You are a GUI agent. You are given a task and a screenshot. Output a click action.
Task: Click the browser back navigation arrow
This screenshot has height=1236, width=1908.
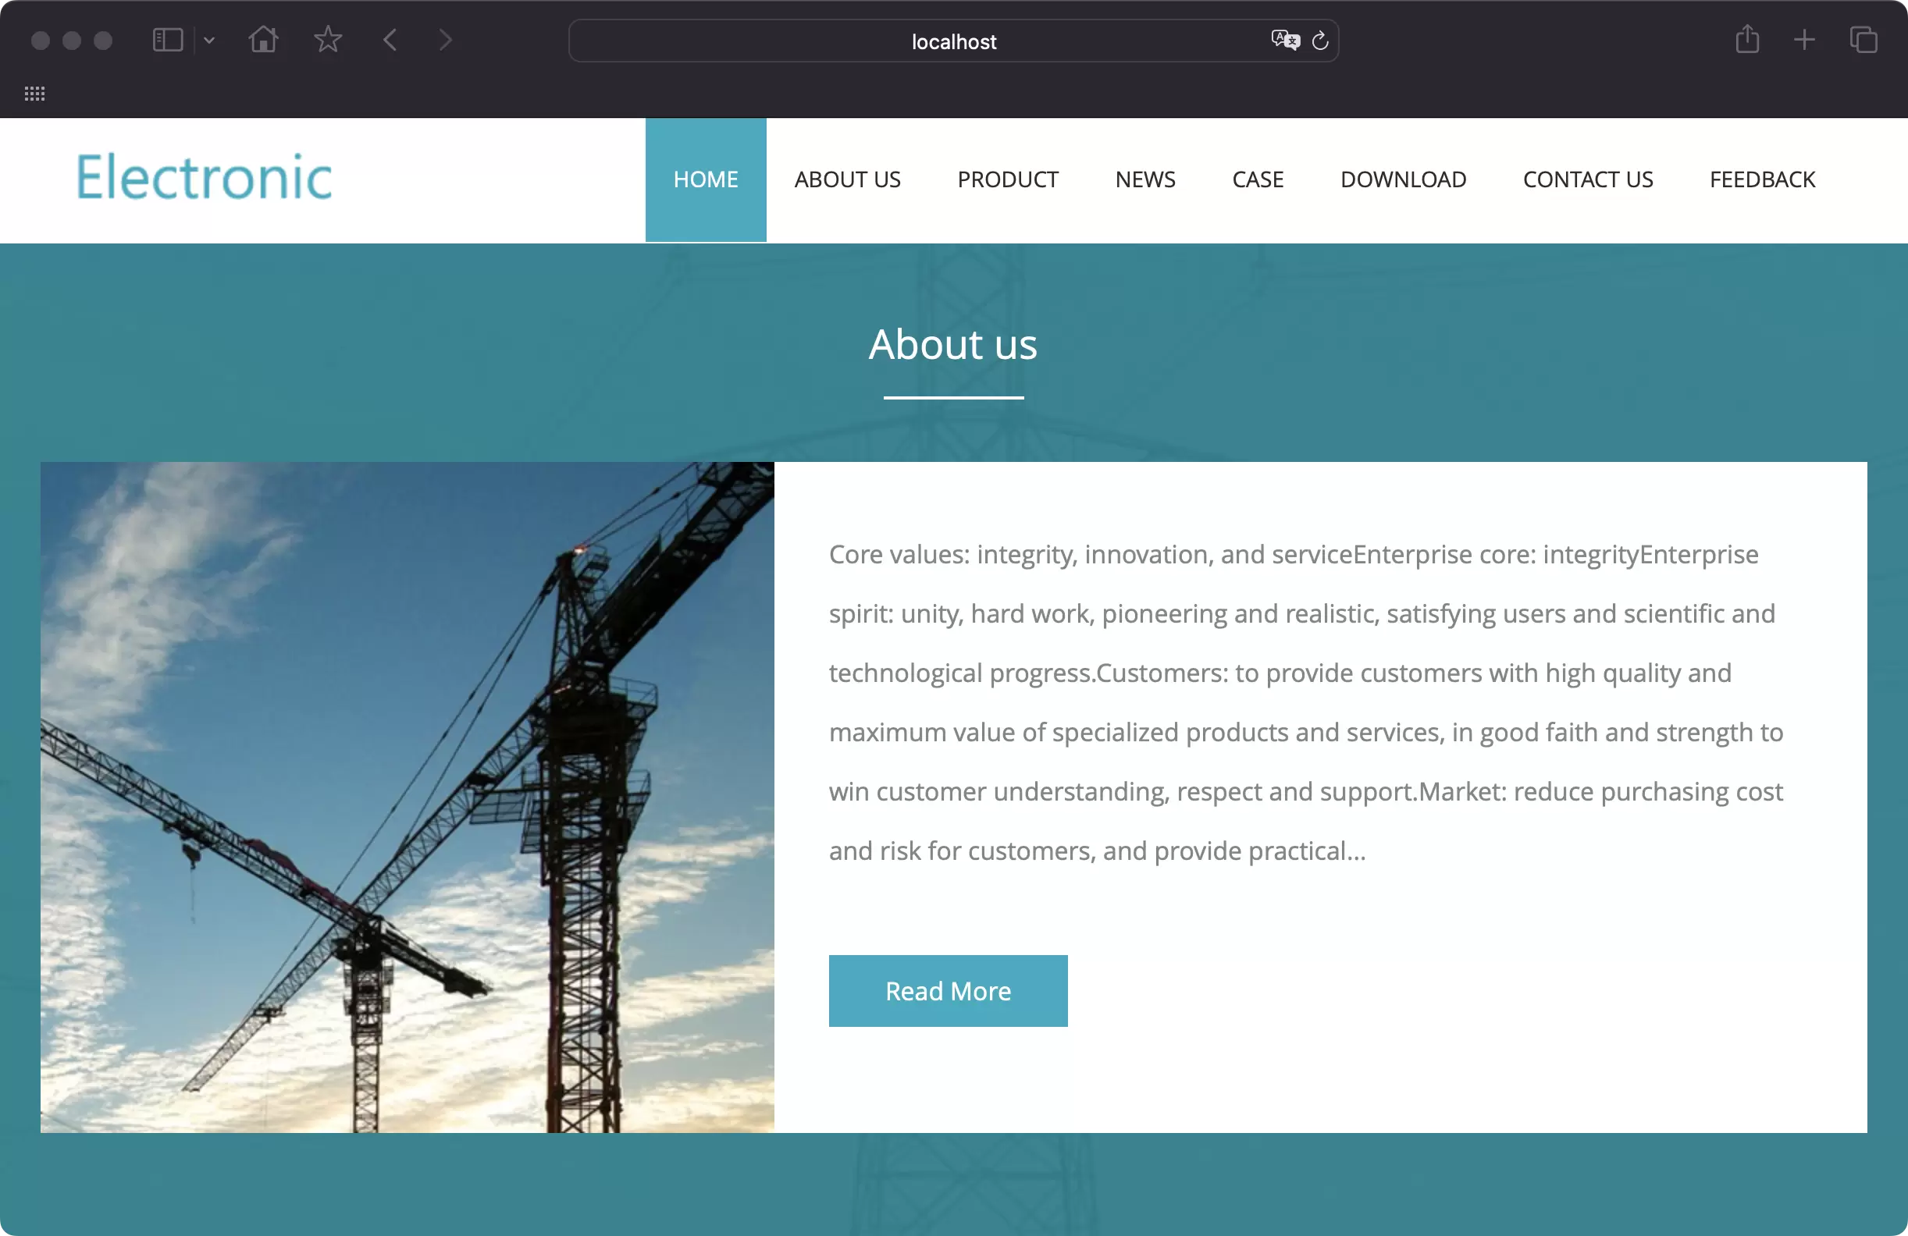(391, 39)
